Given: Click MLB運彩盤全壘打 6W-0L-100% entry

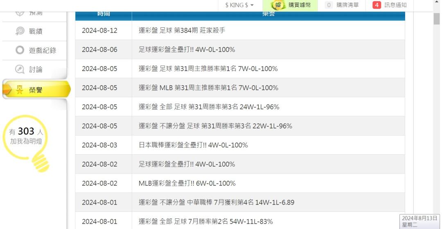Looking at the screenshot, I should coord(187,183).
